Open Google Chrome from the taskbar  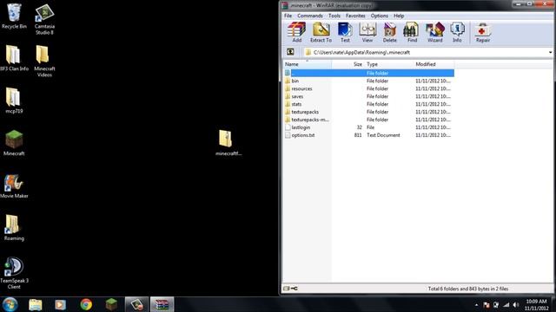[x=86, y=304]
